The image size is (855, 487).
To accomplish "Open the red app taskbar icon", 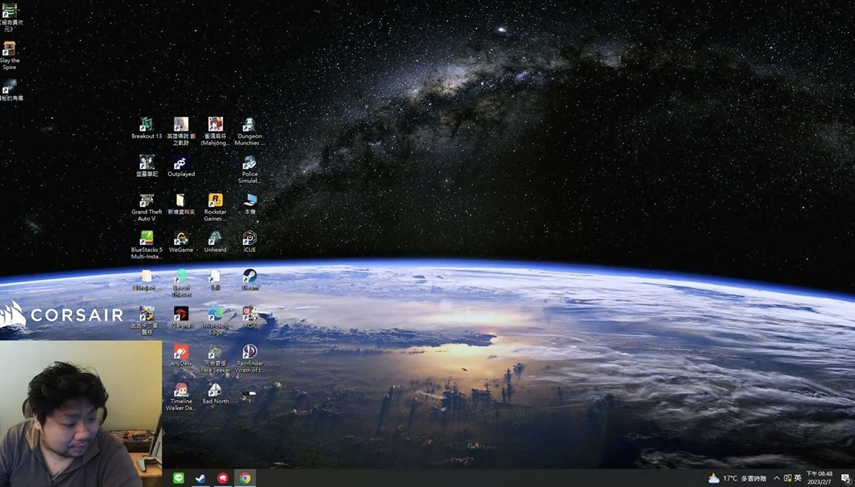I will click(x=223, y=478).
